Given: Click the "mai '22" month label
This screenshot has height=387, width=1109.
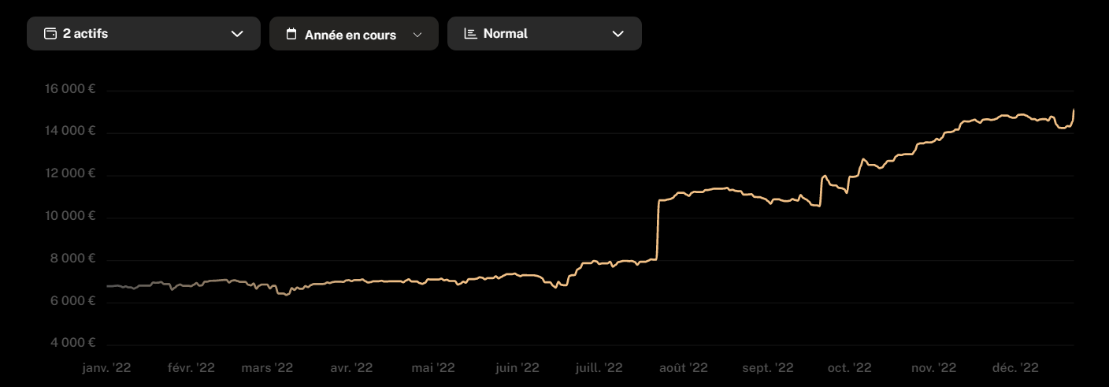Looking at the screenshot, I should [x=433, y=367].
